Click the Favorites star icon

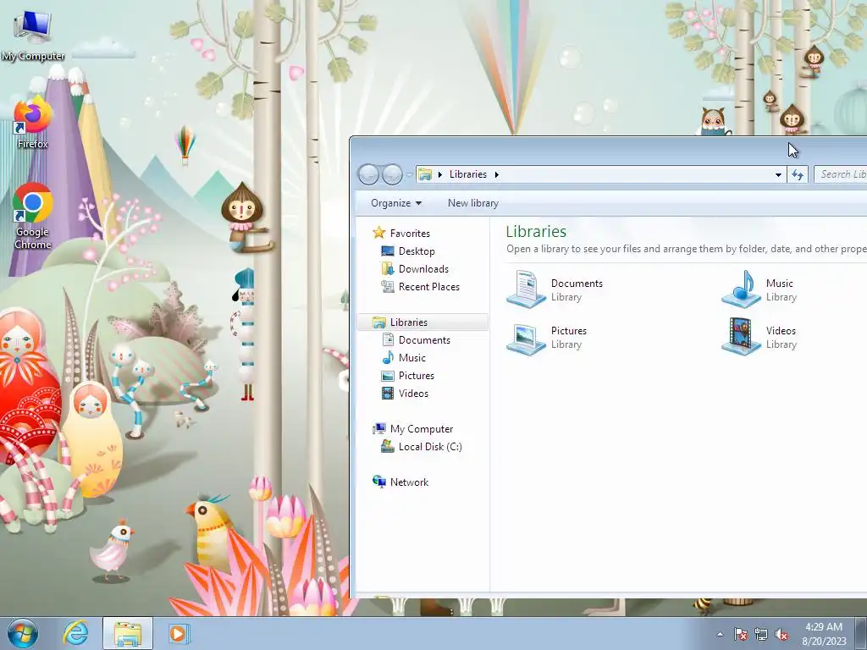pyautogui.click(x=378, y=233)
